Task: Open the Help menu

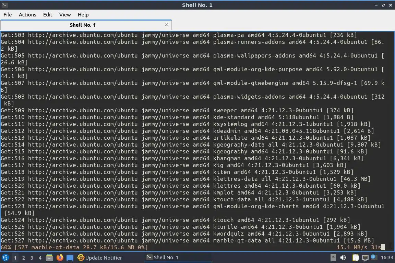Action: pos(83,15)
